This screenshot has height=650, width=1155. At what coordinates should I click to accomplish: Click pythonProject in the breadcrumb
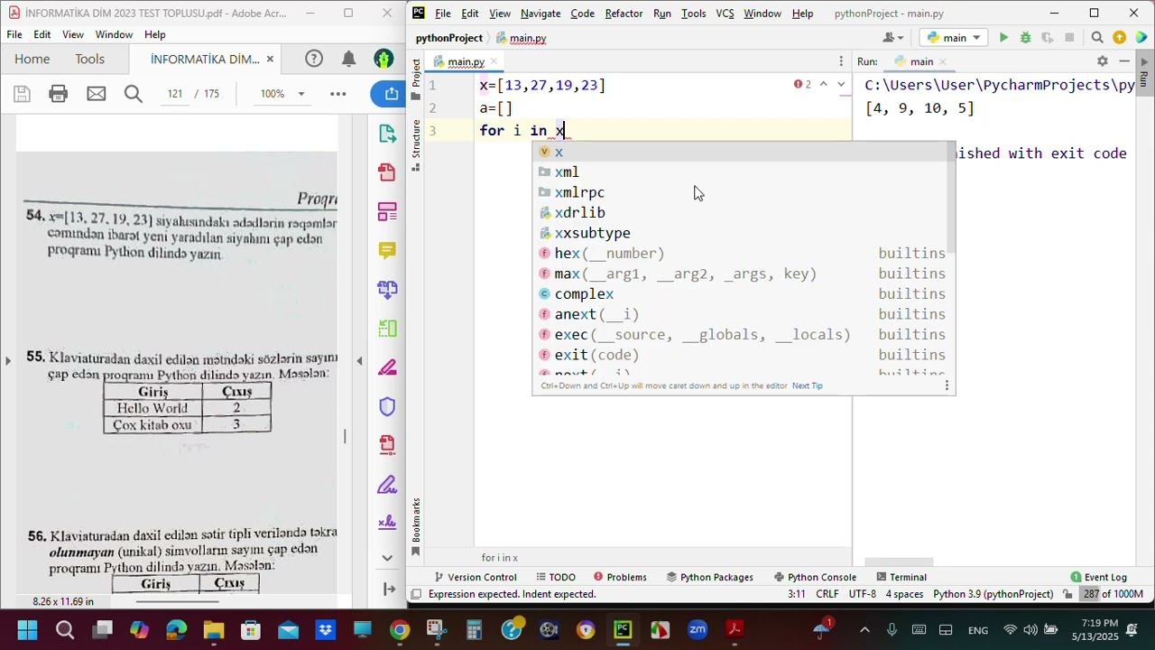tap(448, 38)
